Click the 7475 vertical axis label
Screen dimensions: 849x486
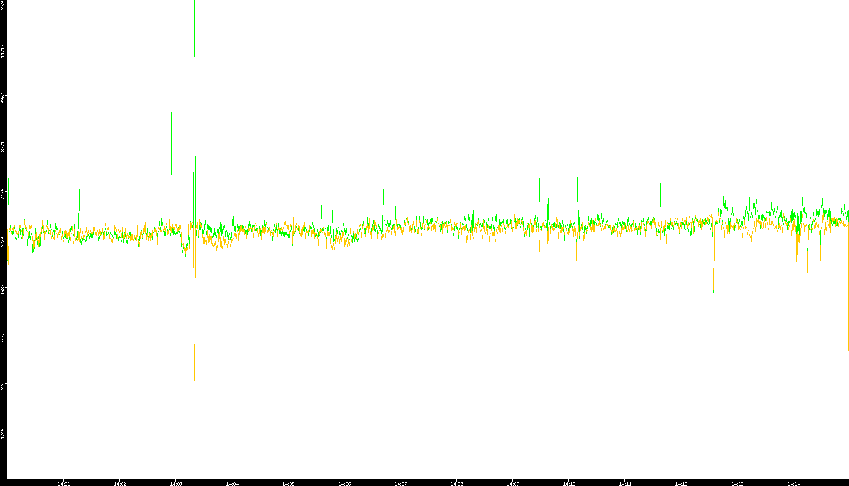point(3,194)
